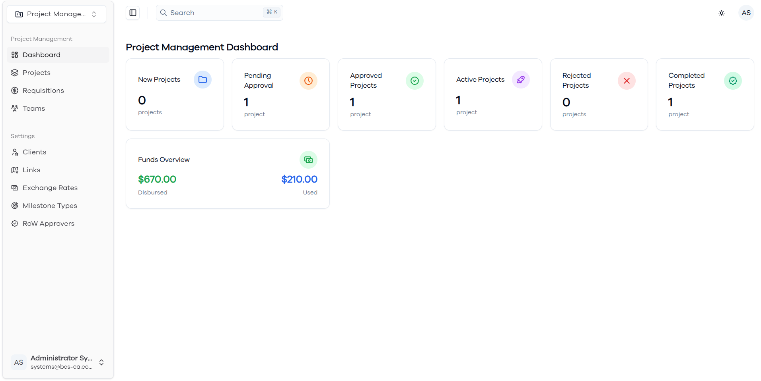Click the search magnifier icon
761x381 pixels.
coord(163,13)
